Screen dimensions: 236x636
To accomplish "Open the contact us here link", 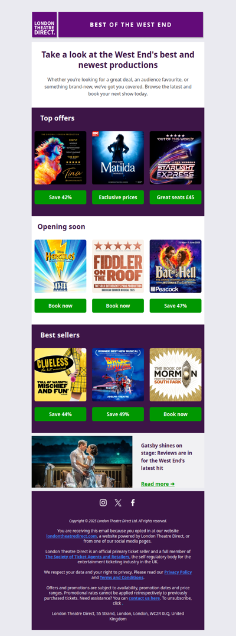I will [x=145, y=598].
